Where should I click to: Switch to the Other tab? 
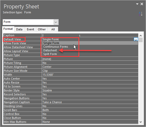42,29
